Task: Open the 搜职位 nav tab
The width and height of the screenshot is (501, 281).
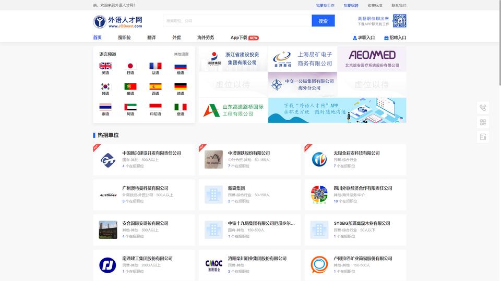Action: tap(124, 37)
